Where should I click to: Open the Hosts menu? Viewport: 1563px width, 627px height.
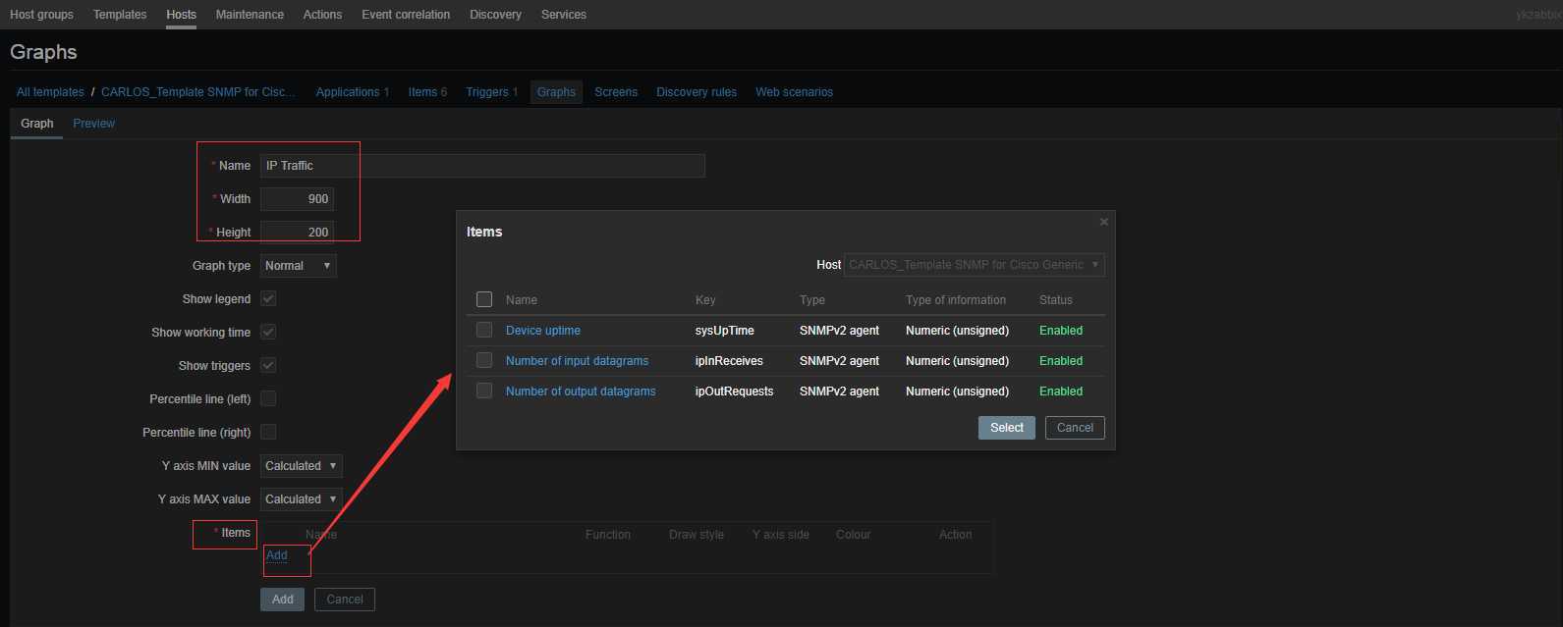182,15
